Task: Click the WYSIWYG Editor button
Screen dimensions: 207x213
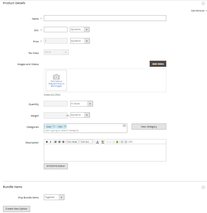Action: (56, 166)
